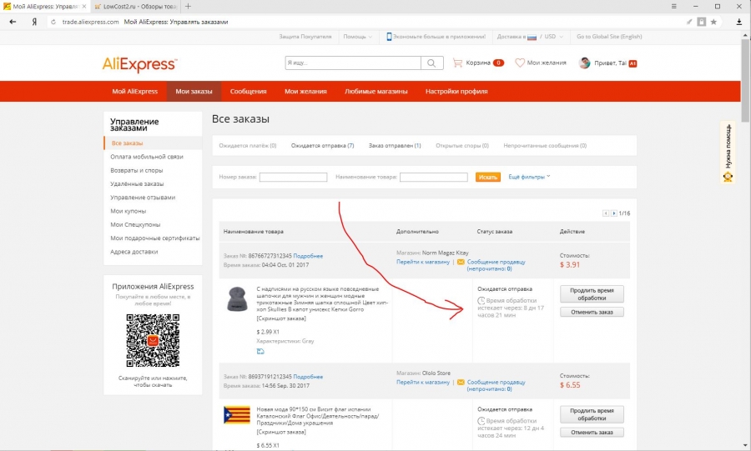The width and height of the screenshot is (751, 451).
Task: Click the AliExpress app QR code
Action: pos(153,340)
